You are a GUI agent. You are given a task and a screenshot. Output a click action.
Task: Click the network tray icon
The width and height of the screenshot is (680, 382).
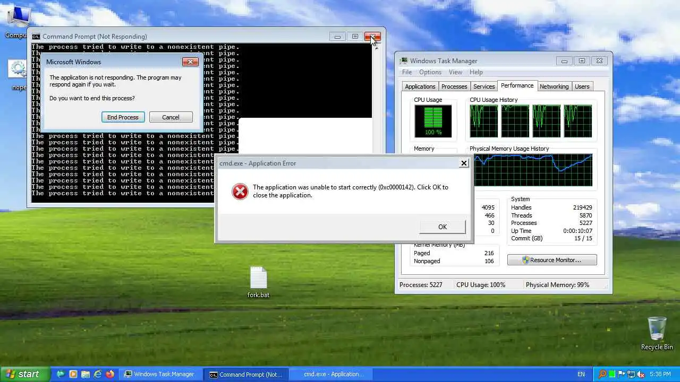tap(632, 374)
